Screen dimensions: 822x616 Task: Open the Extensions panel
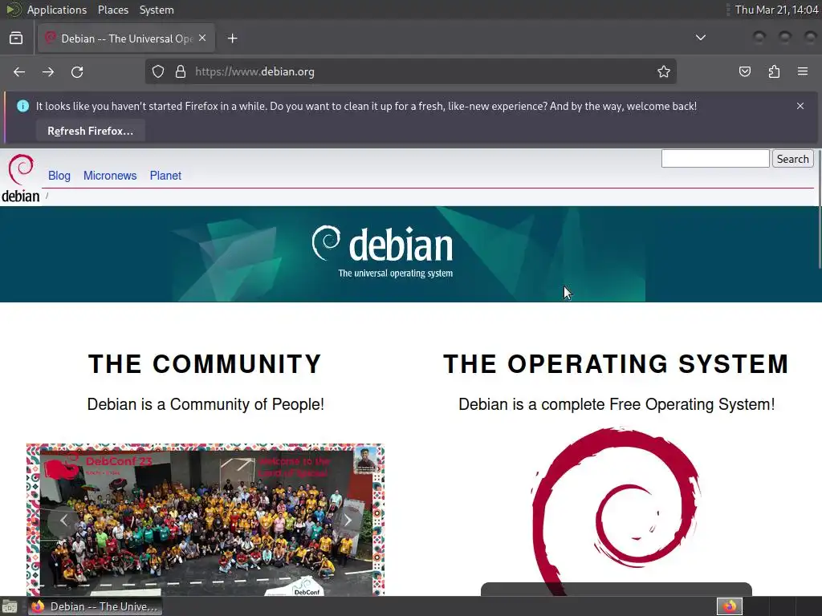pyautogui.click(x=774, y=71)
